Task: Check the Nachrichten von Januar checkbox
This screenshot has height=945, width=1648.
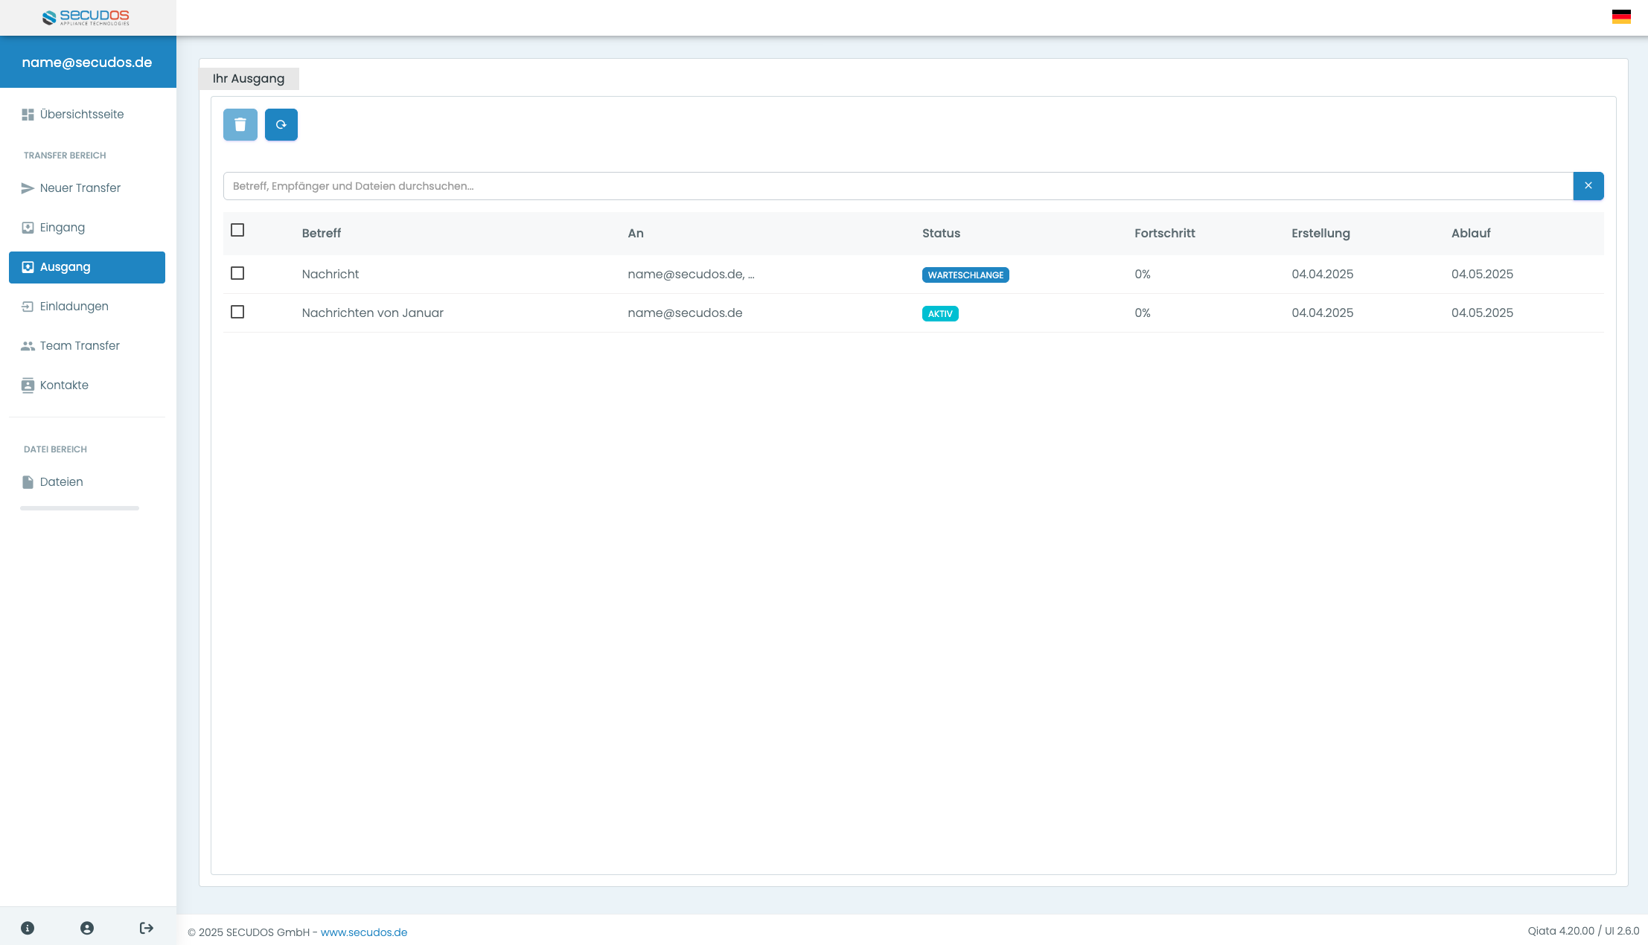Action: pyautogui.click(x=237, y=313)
